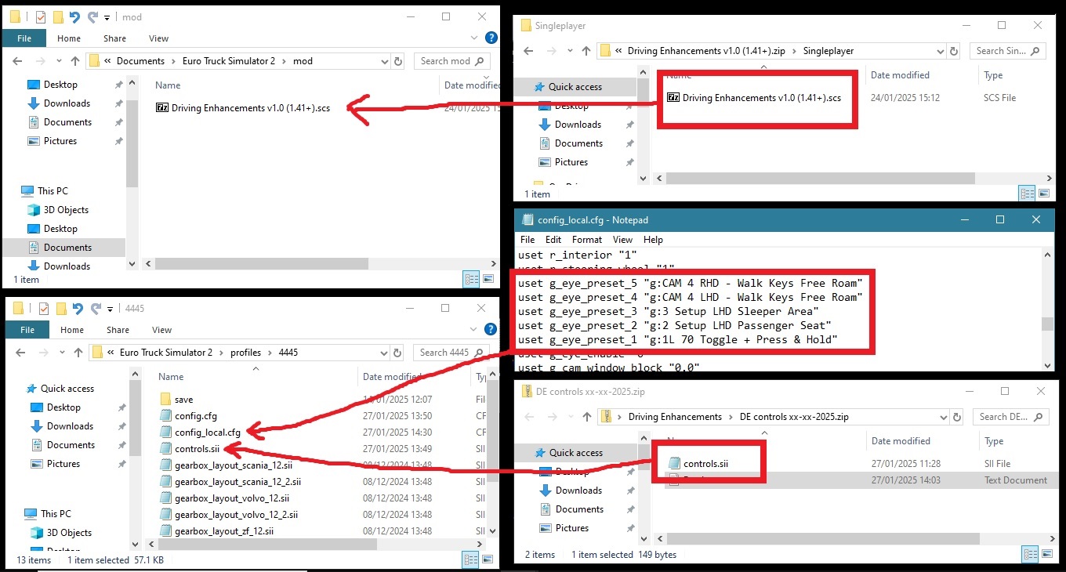Click Undo icon in mod window titlebar
The image size is (1066, 572).
[x=73, y=16]
